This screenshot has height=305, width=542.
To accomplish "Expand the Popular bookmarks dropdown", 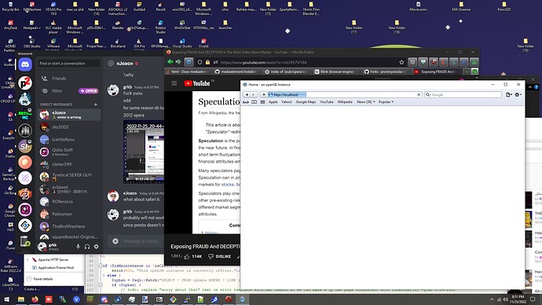I will click(386, 102).
